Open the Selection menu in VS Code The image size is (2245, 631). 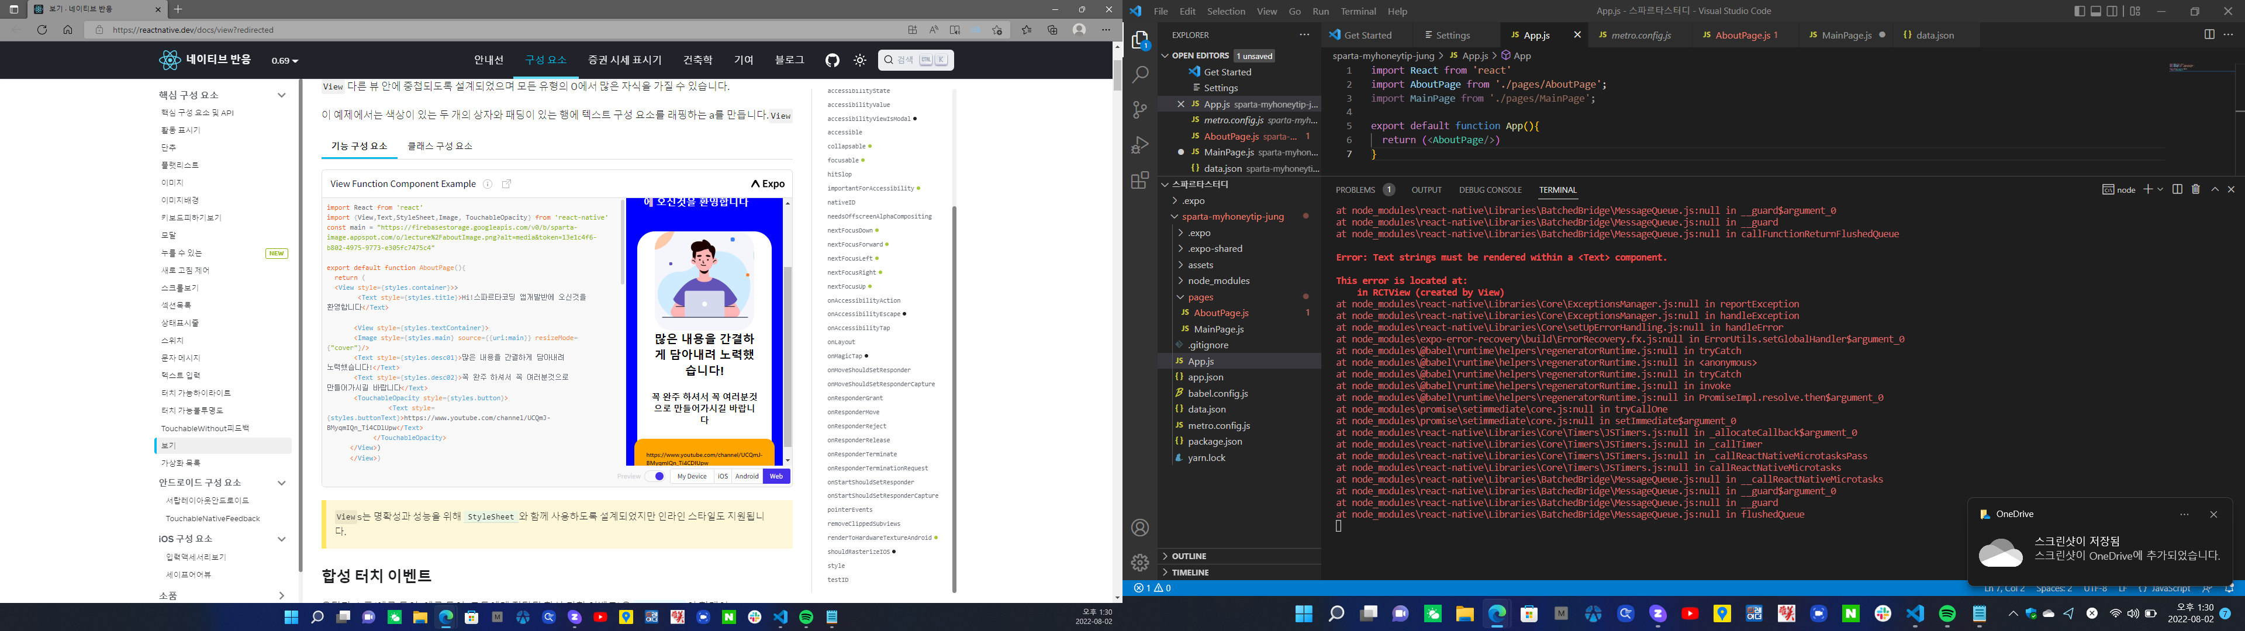(x=1225, y=11)
